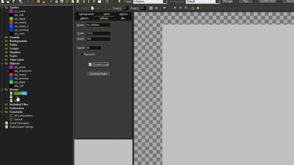The image size is (294, 165).
Task: Switch to the tiles tab
Action: pos(123,18)
